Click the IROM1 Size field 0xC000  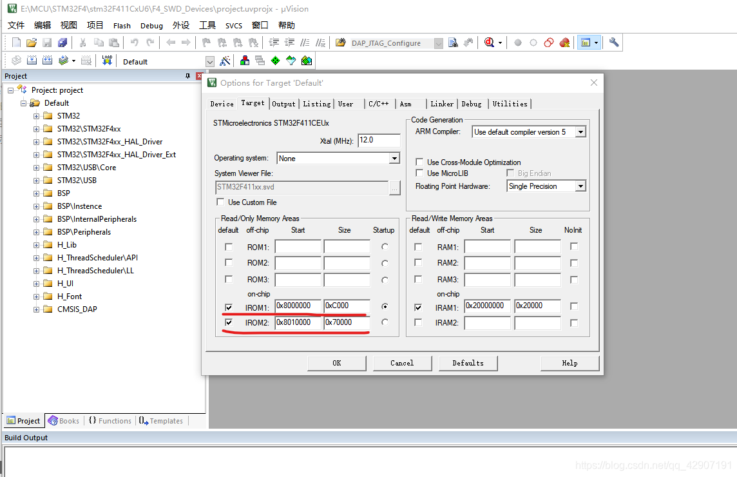(x=347, y=306)
